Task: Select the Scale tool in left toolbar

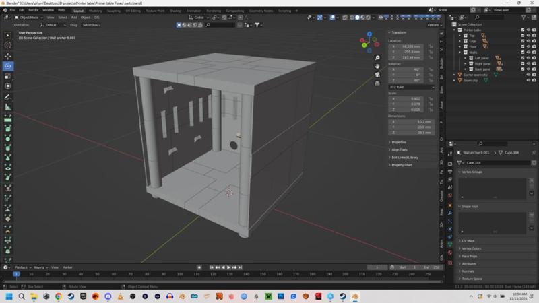Action: 7,76
